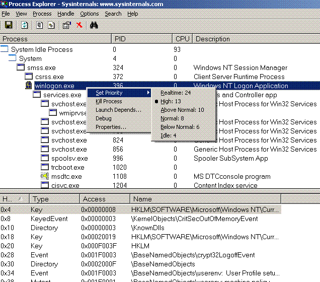Choose Properties... from context menu
Image resolution: width=320 pixels, height=282 pixels.
click(x=119, y=127)
